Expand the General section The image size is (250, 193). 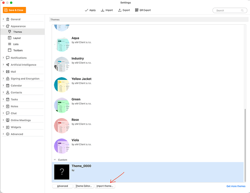(3, 19)
